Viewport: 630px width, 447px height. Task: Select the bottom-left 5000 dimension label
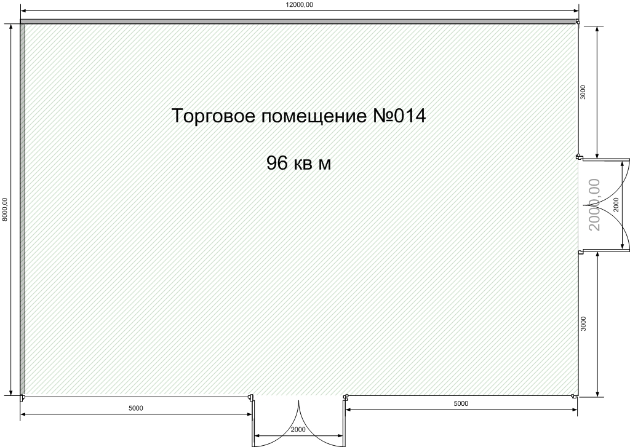pos(136,408)
